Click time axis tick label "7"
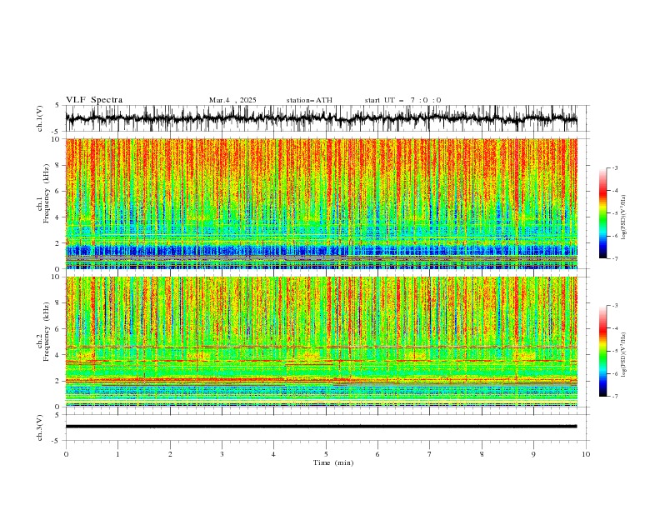Viewport: 660px width, 510px height. (430, 454)
